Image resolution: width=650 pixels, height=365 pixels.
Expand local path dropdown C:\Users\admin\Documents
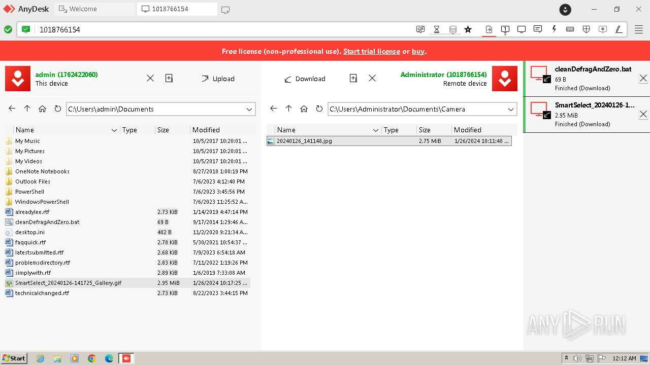(249, 109)
